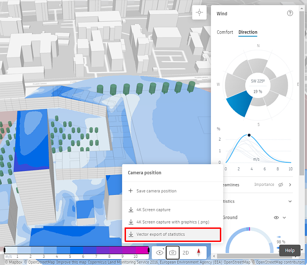Toggle Ground visibility eye icon

pyautogui.click(x=276, y=218)
